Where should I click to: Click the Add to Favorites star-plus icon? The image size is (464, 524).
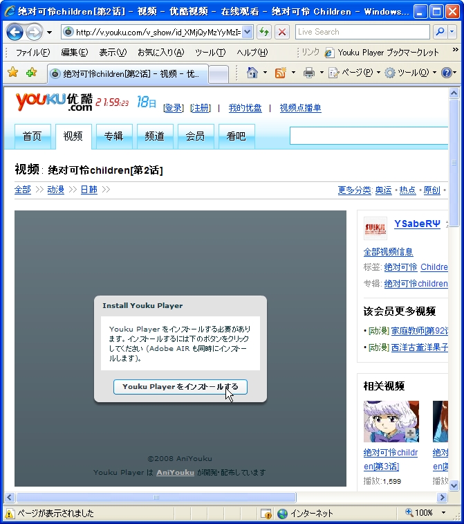[31, 72]
